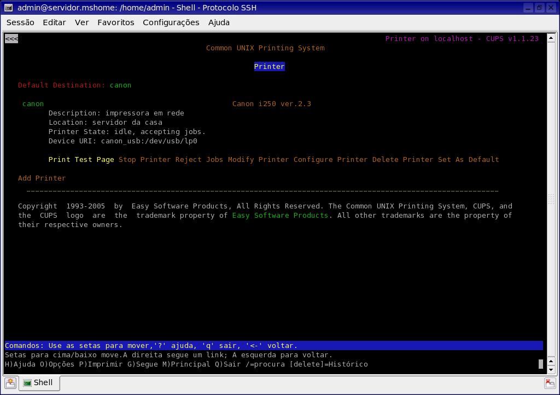The image size is (560, 395).
Task: Open the Favoritos menu
Action: pos(116,22)
